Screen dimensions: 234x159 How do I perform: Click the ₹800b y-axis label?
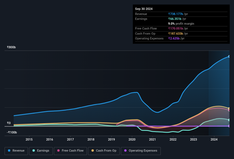11,47
